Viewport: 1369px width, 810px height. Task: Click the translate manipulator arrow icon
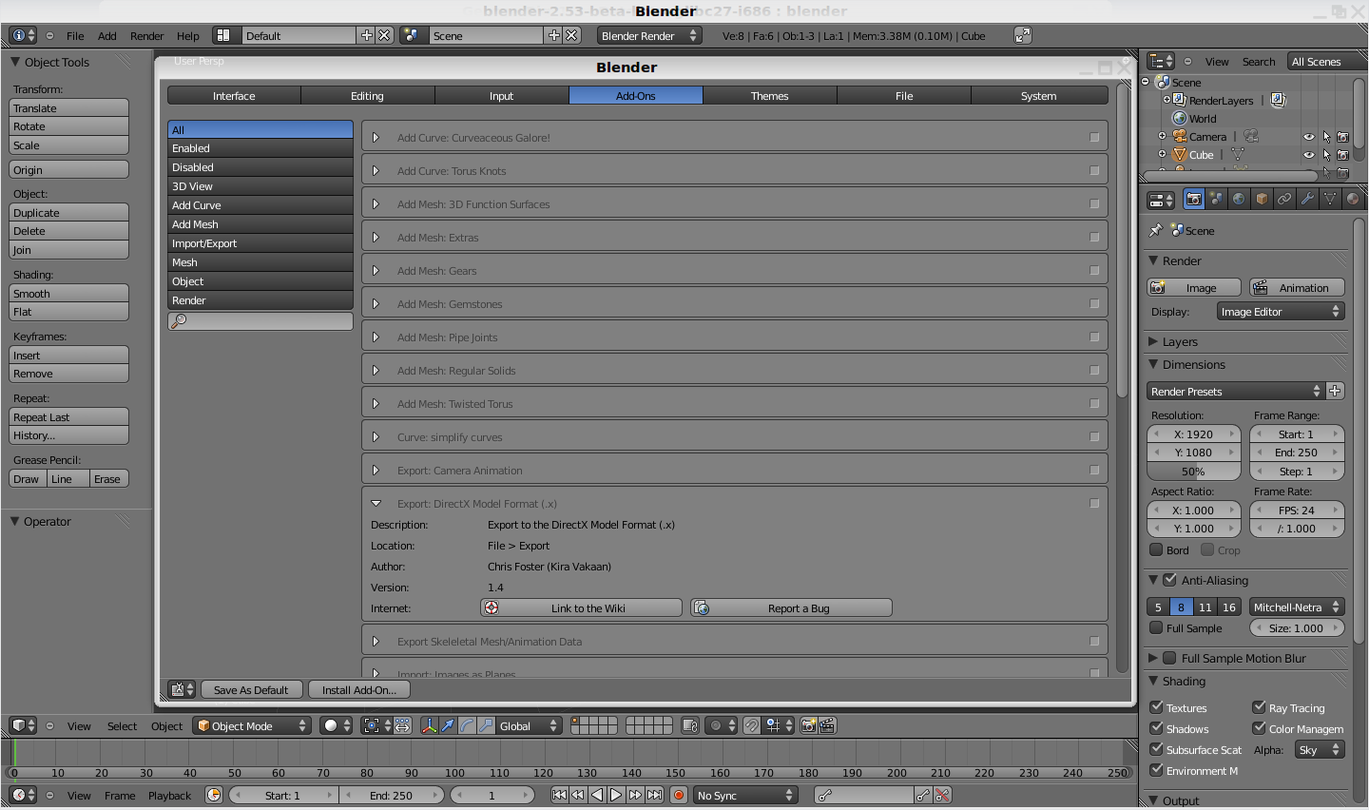[x=448, y=725]
